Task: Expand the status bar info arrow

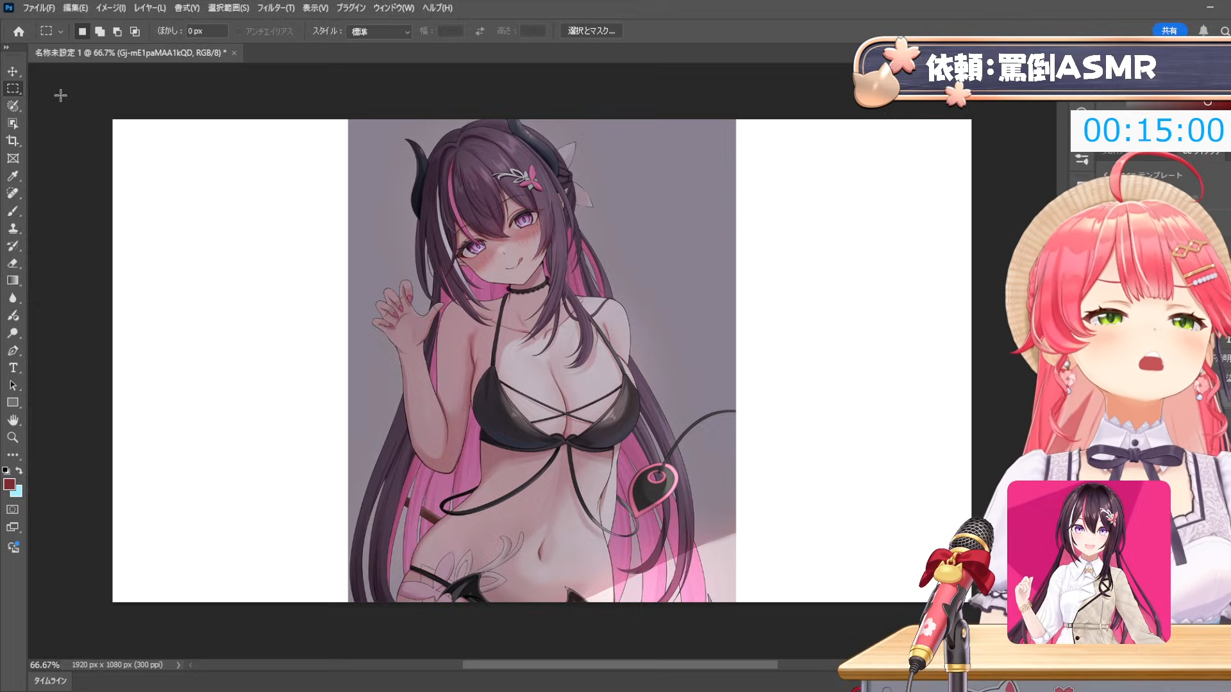Action: click(x=178, y=665)
